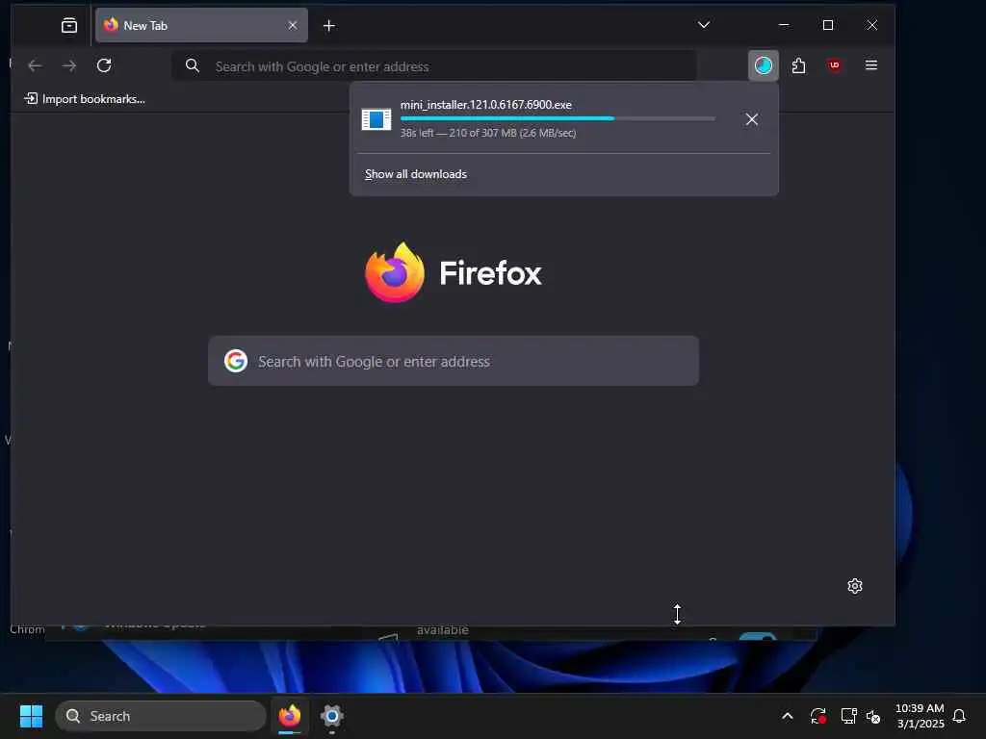The height and width of the screenshot is (739, 986).
Task: Click the Windows Update tray icon
Action: click(818, 716)
